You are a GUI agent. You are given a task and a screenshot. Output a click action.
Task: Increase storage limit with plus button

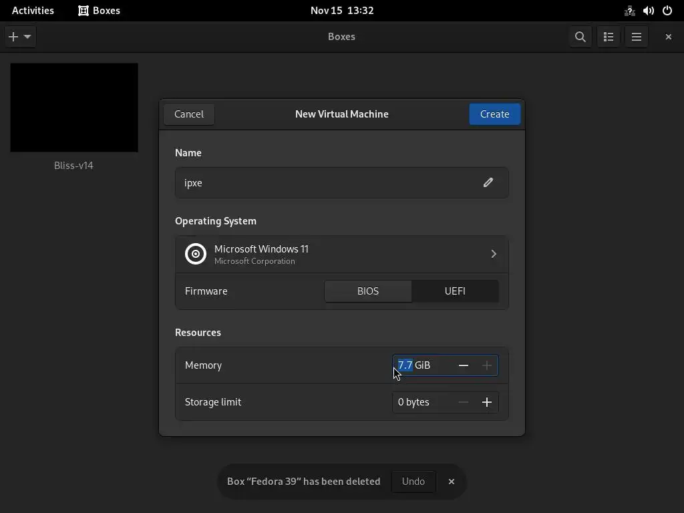tap(487, 402)
